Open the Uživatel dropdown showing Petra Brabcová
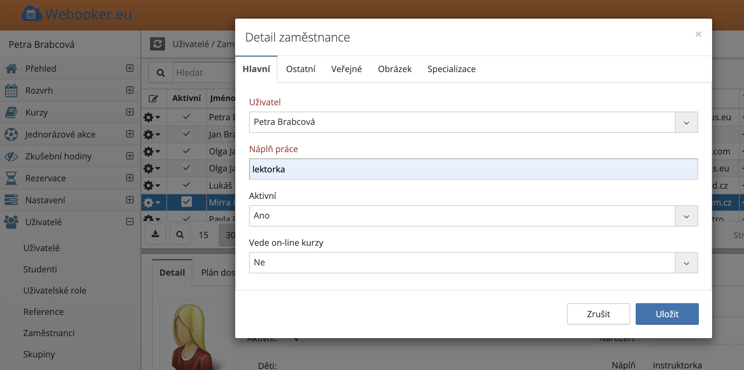 pyautogui.click(x=686, y=122)
